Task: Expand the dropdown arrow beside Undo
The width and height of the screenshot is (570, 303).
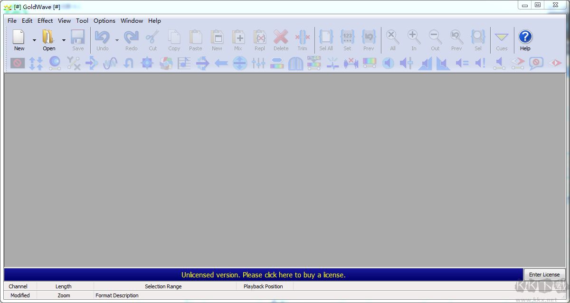Action: coord(117,40)
